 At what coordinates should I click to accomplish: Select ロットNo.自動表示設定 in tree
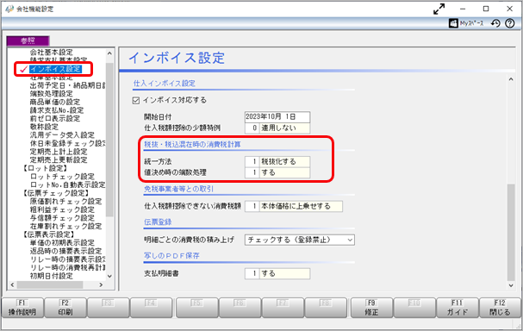67,184
